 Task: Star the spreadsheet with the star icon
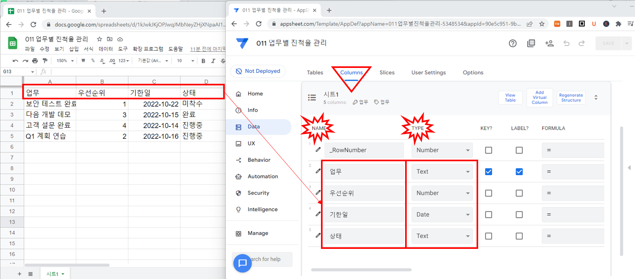(x=99, y=39)
